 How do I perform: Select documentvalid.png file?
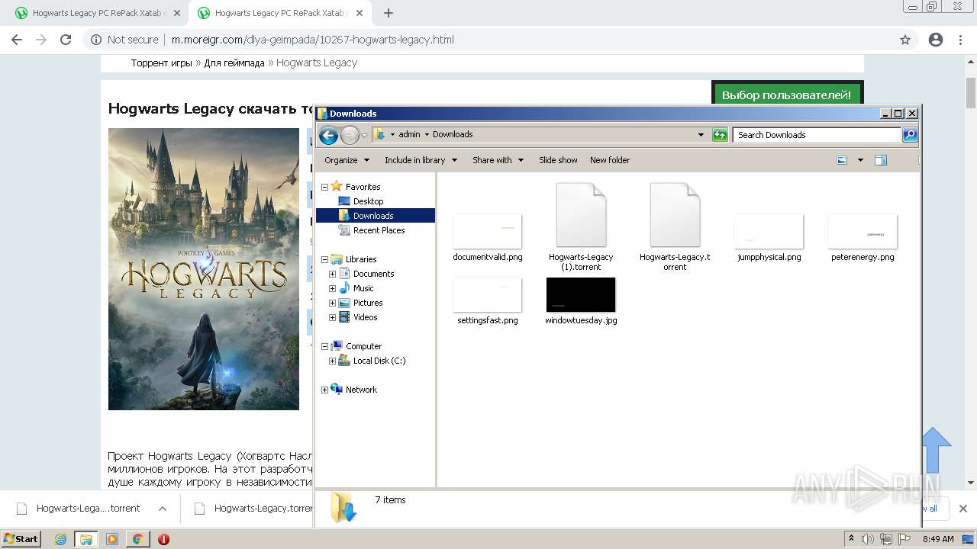tap(487, 237)
